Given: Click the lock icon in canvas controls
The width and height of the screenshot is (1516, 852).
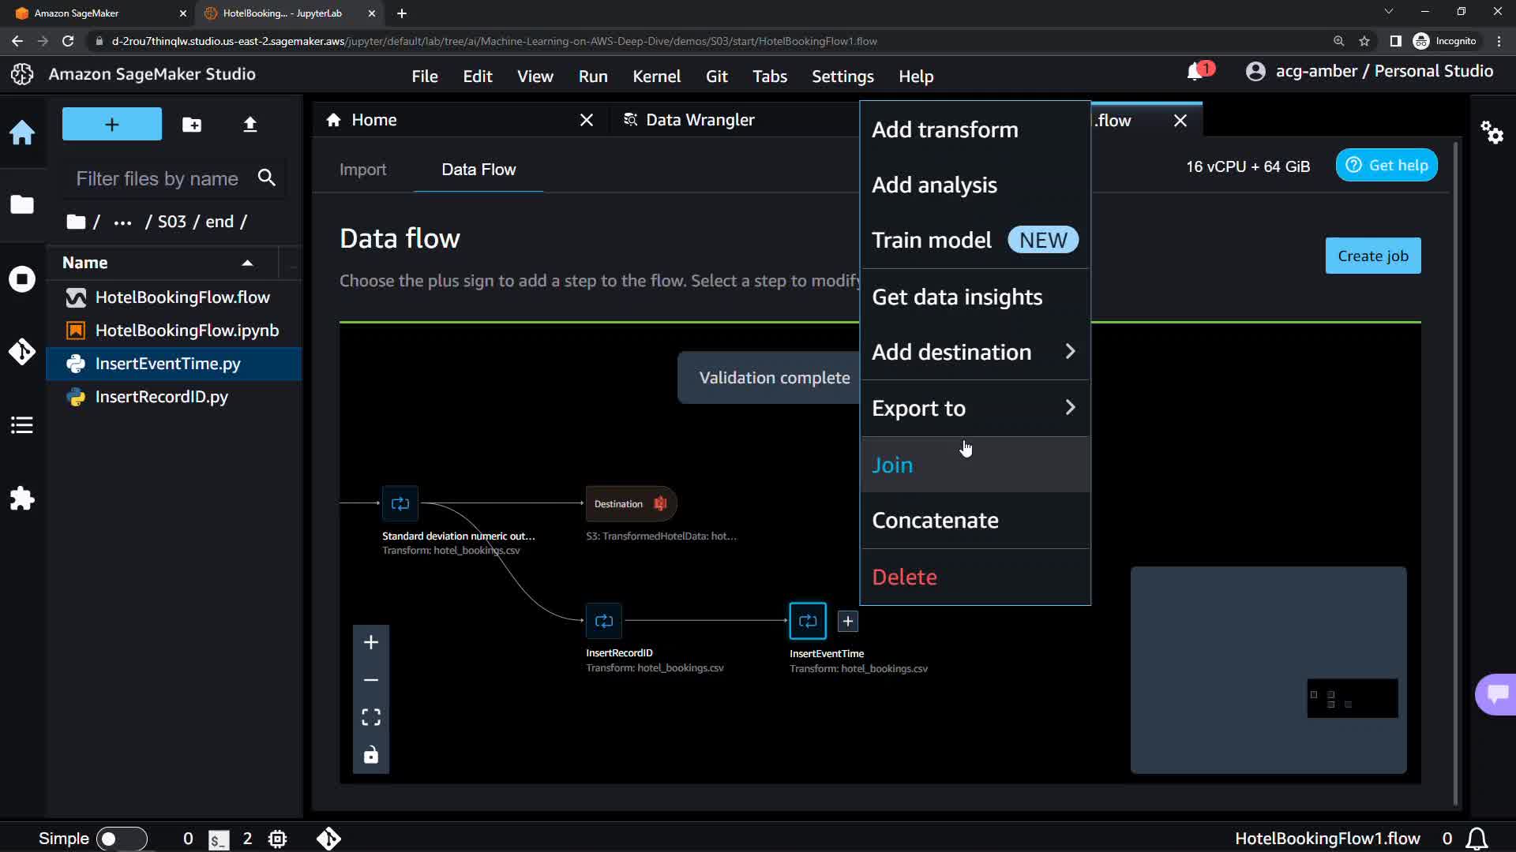Looking at the screenshot, I should (x=371, y=755).
